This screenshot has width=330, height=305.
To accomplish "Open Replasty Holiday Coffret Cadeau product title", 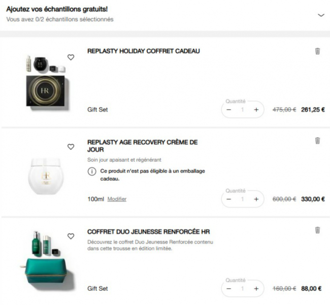I will [144, 51].
